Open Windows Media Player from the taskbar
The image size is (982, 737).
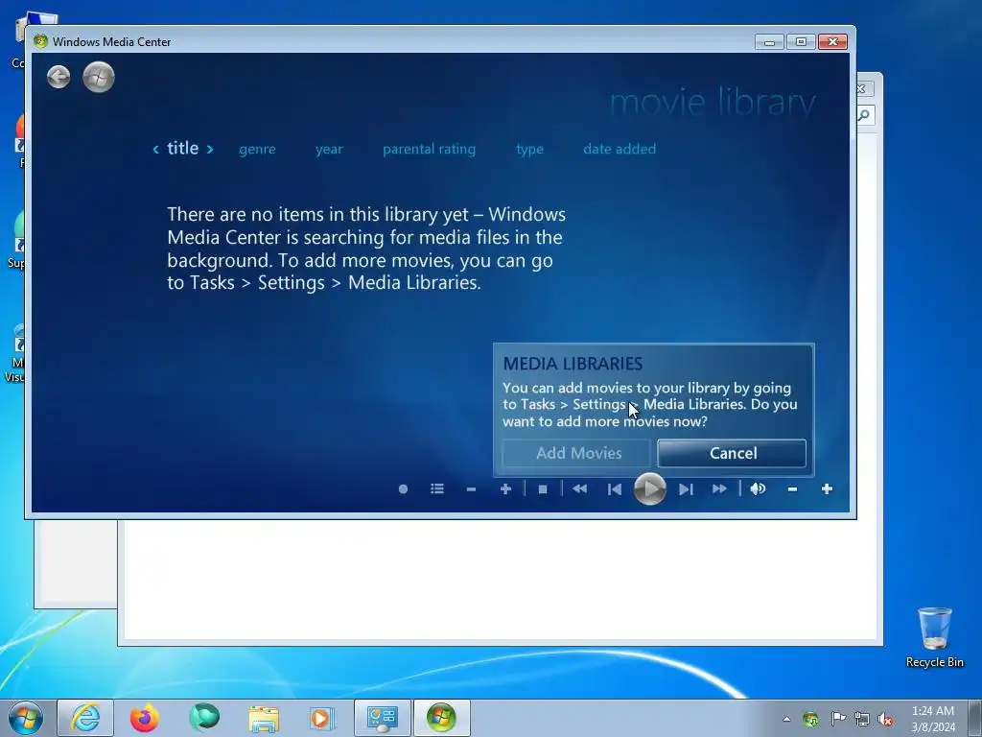click(323, 718)
